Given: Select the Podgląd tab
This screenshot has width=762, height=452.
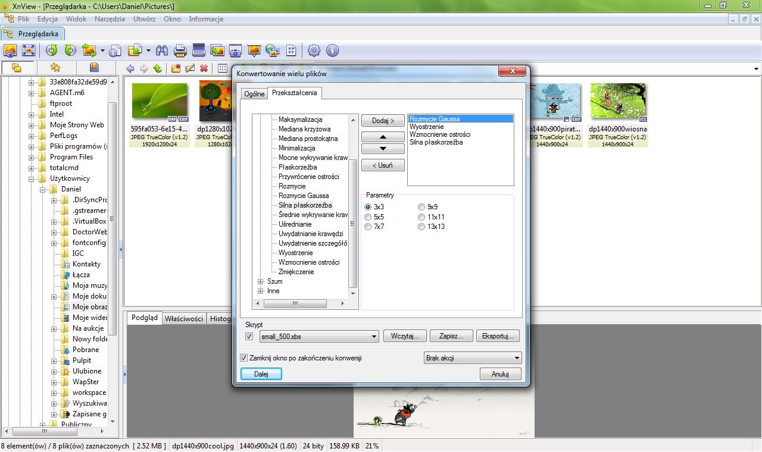Looking at the screenshot, I should [x=145, y=318].
